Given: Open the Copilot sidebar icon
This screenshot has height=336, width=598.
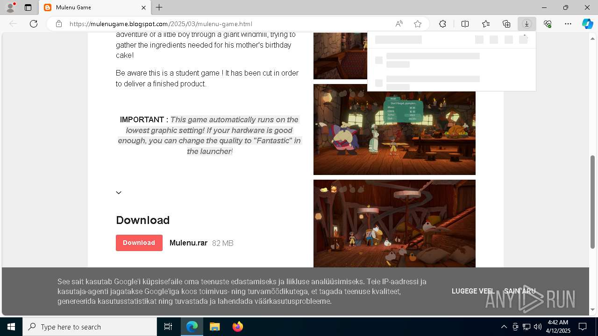Looking at the screenshot, I should click(x=587, y=24).
